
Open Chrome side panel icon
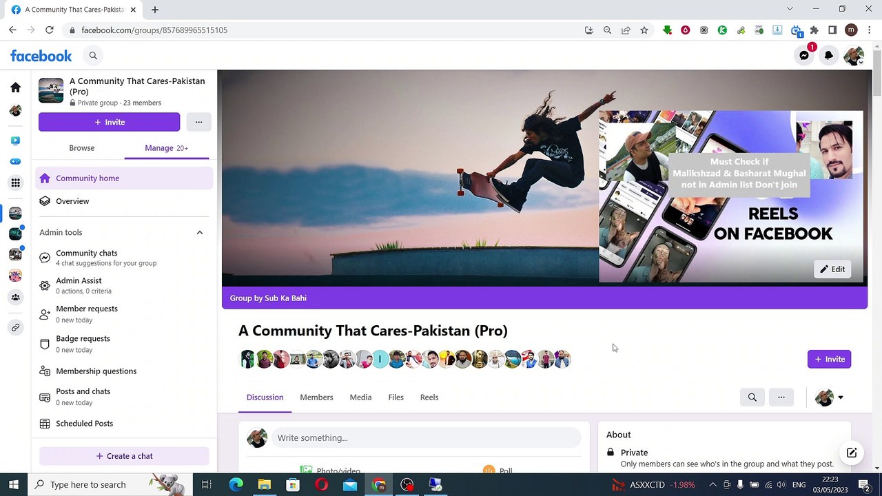click(x=832, y=30)
